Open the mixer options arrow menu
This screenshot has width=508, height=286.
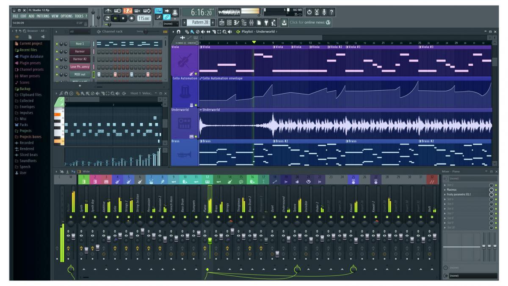[x=56, y=171]
